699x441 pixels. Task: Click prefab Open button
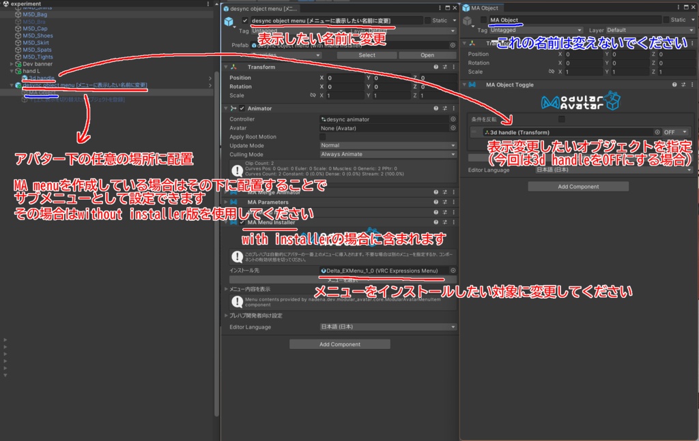click(x=427, y=55)
